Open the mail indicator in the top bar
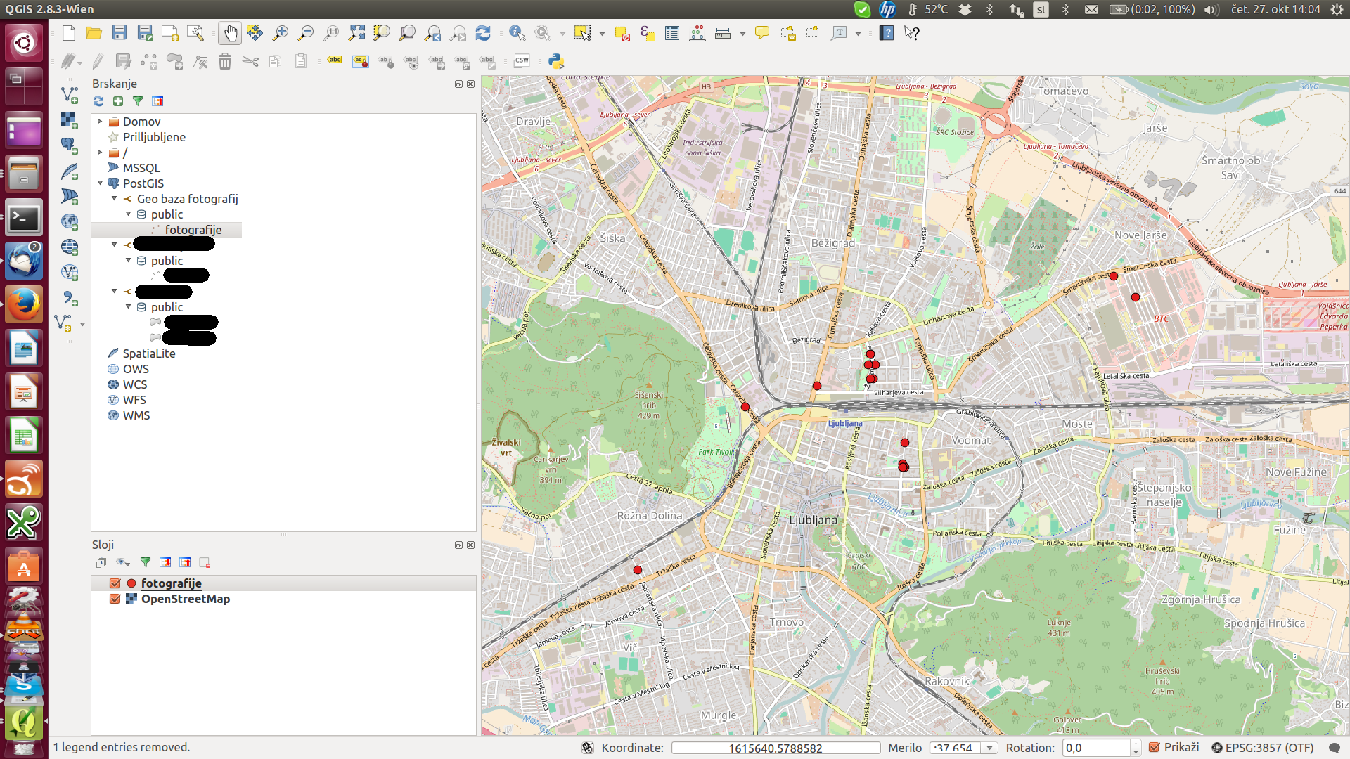 tap(1091, 9)
